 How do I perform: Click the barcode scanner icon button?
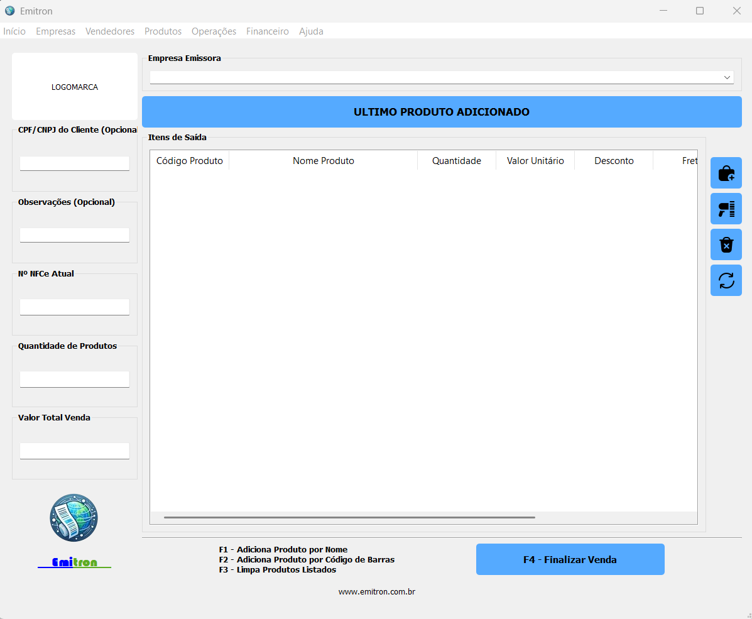(726, 209)
